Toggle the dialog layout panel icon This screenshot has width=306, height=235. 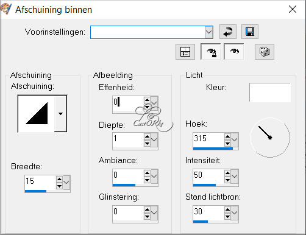185,52
